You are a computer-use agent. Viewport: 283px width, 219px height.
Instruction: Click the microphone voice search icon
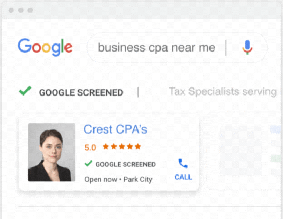tap(247, 47)
